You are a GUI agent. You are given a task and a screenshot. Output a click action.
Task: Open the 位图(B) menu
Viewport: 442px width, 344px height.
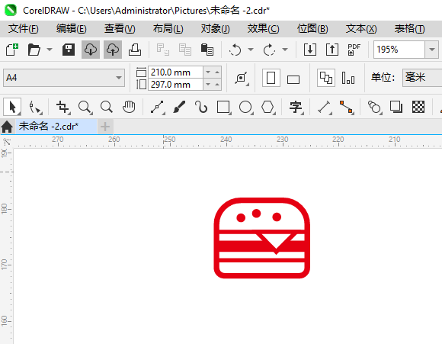click(312, 29)
